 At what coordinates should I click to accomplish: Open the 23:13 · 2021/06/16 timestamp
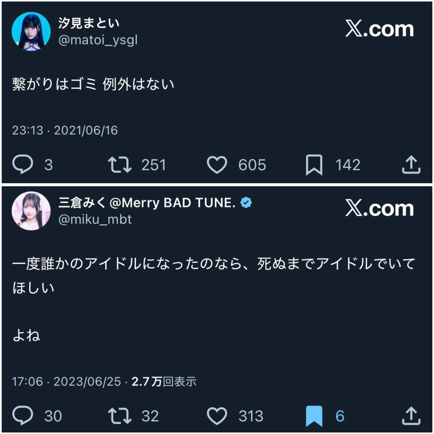pyautogui.click(x=65, y=130)
